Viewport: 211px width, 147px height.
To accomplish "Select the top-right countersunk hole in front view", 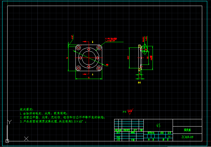I will 99,48.
